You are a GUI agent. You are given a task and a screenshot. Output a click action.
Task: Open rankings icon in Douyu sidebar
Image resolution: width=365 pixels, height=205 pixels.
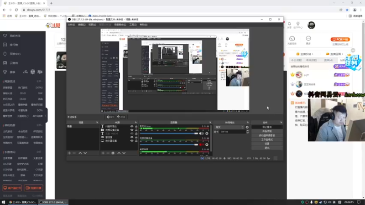coord(5,45)
